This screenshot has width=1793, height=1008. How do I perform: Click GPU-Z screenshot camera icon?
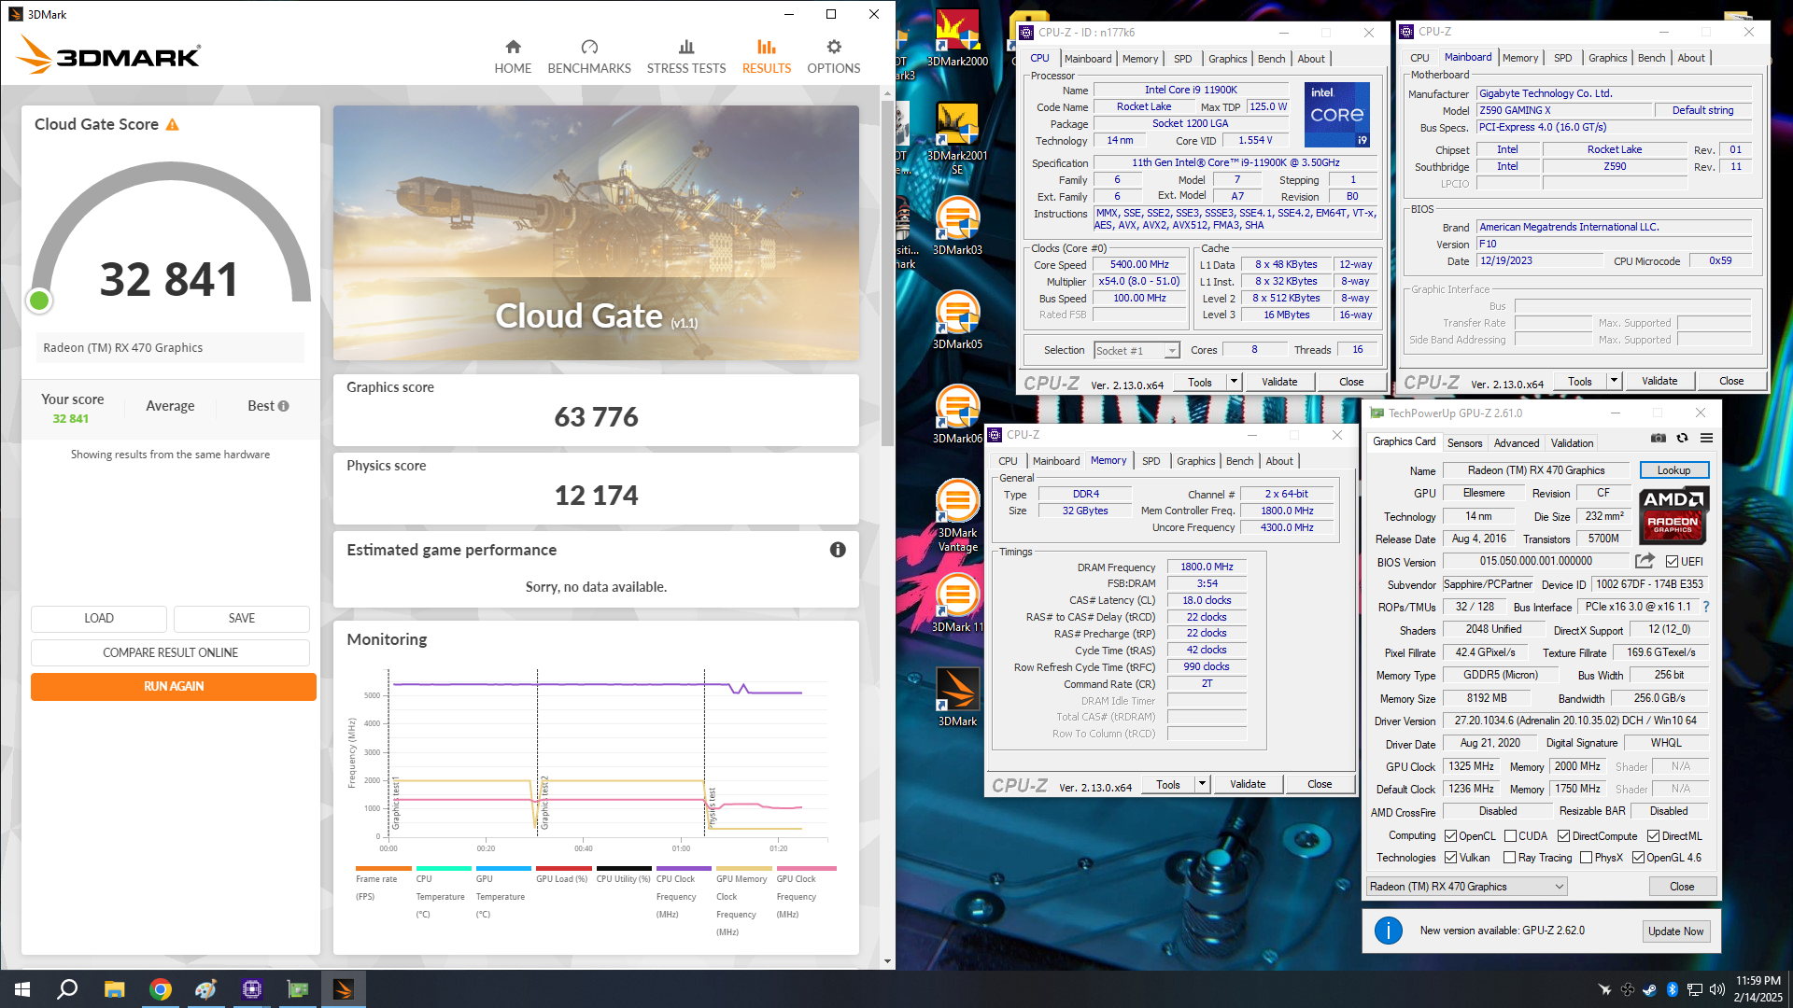click(x=1659, y=438)
